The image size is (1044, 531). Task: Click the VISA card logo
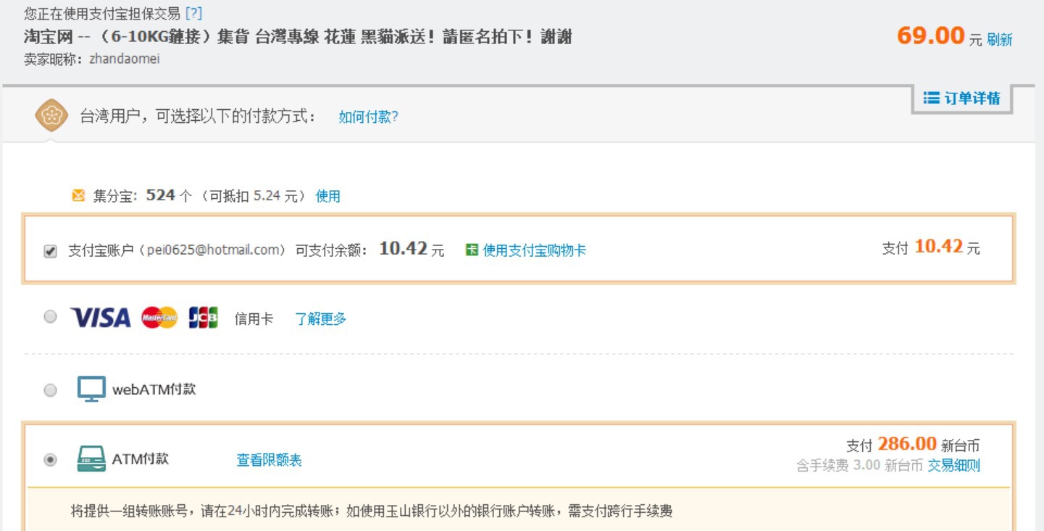click(x=101, y=318)
